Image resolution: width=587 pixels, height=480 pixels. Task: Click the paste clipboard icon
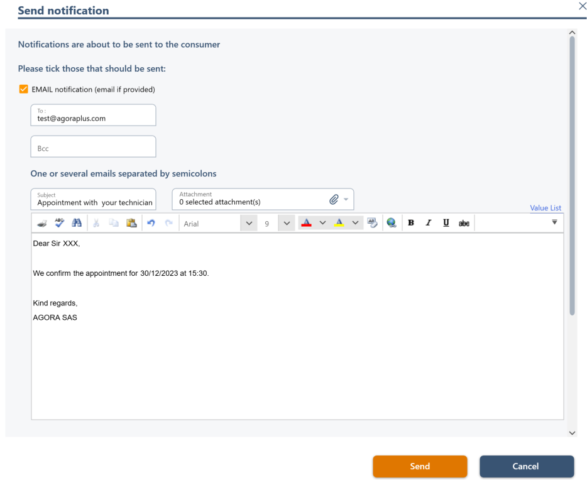tap(131, 223)
